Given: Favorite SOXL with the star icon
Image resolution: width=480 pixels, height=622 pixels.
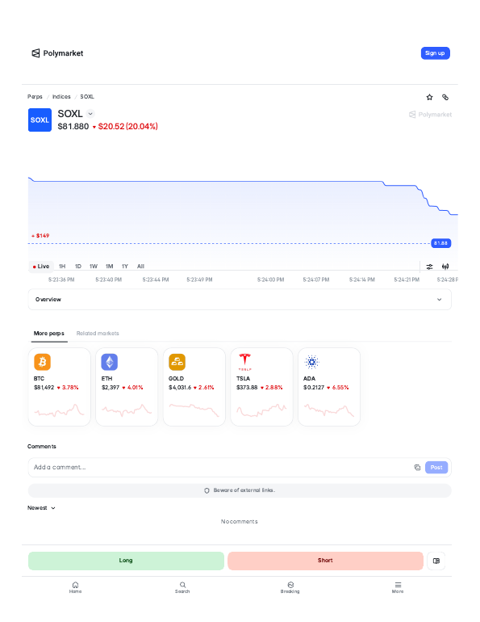Looking at the screenshot, I should click(429, 97).
